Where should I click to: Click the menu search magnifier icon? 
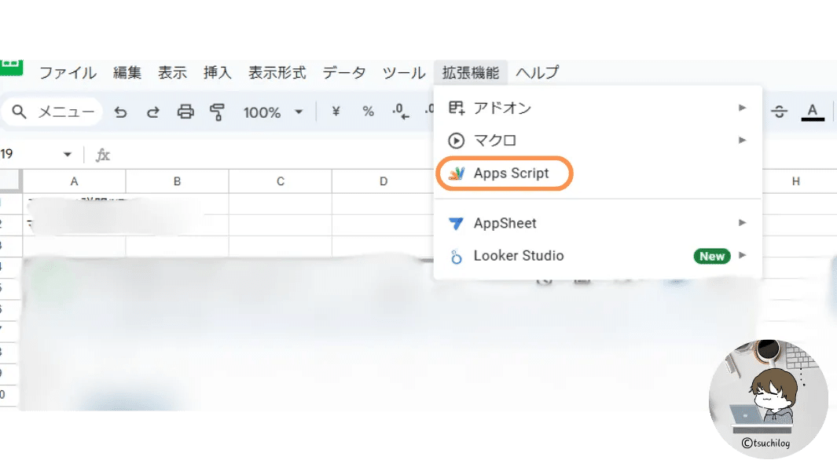(x=19, y=112)
